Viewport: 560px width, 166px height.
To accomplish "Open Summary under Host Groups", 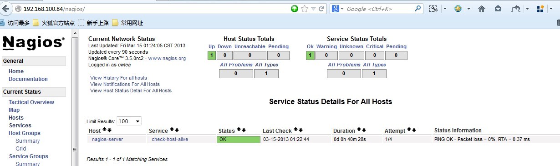I will (28, 141).
